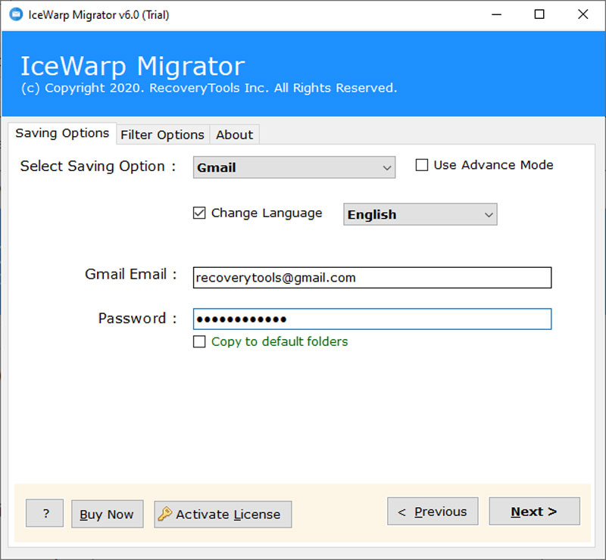The image size is (606, 560).
Task: Click the 'Gmail Email :' label
Action: [130, 274]
